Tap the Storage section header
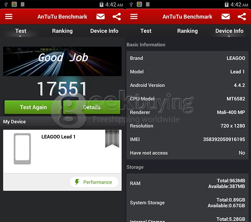 tap(135, 167)
